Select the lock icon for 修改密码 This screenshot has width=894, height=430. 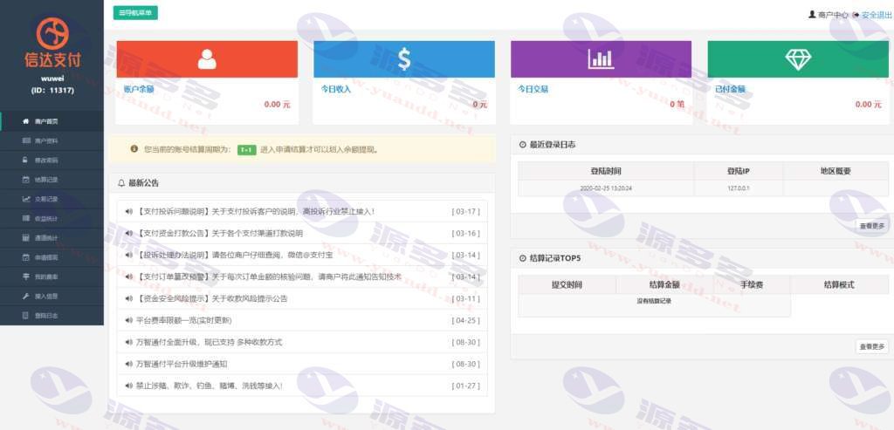(x=25, y=160)
